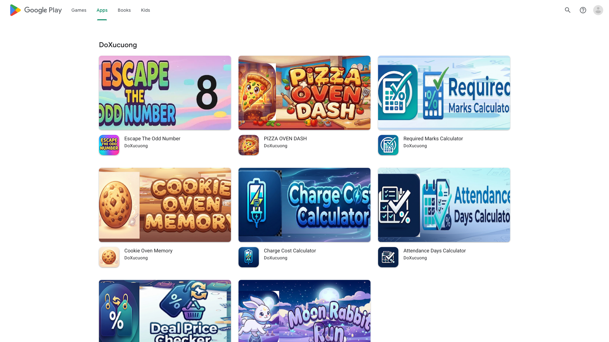Open the Required Marks Calculator app icon
Screen dimensions: 609x342
point(388,145)
